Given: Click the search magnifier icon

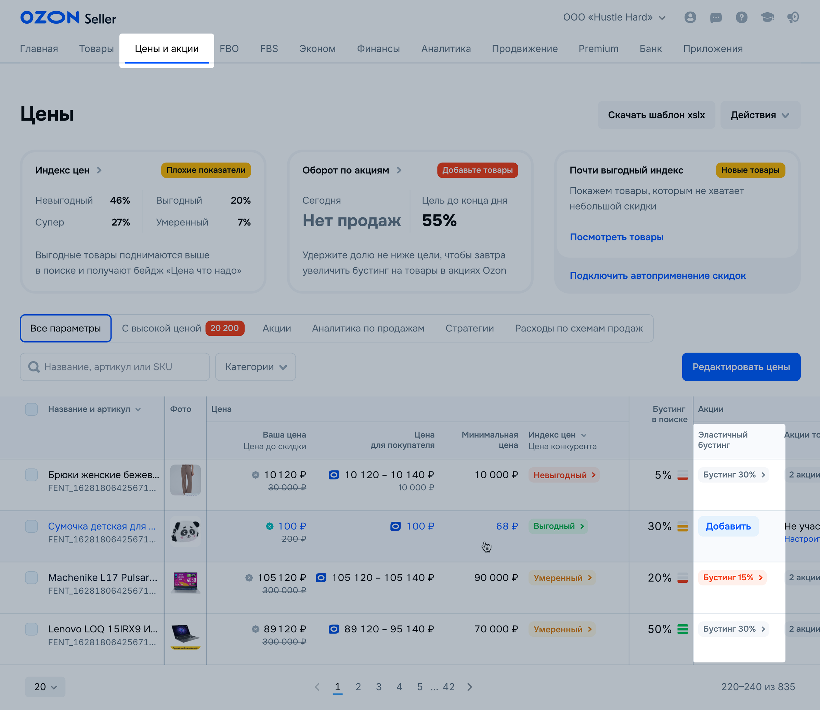Looking at the screenshot, I should [34, 367].
